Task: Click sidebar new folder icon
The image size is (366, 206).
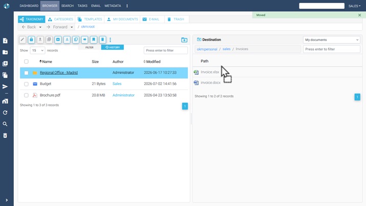Action: pos(5,52)
